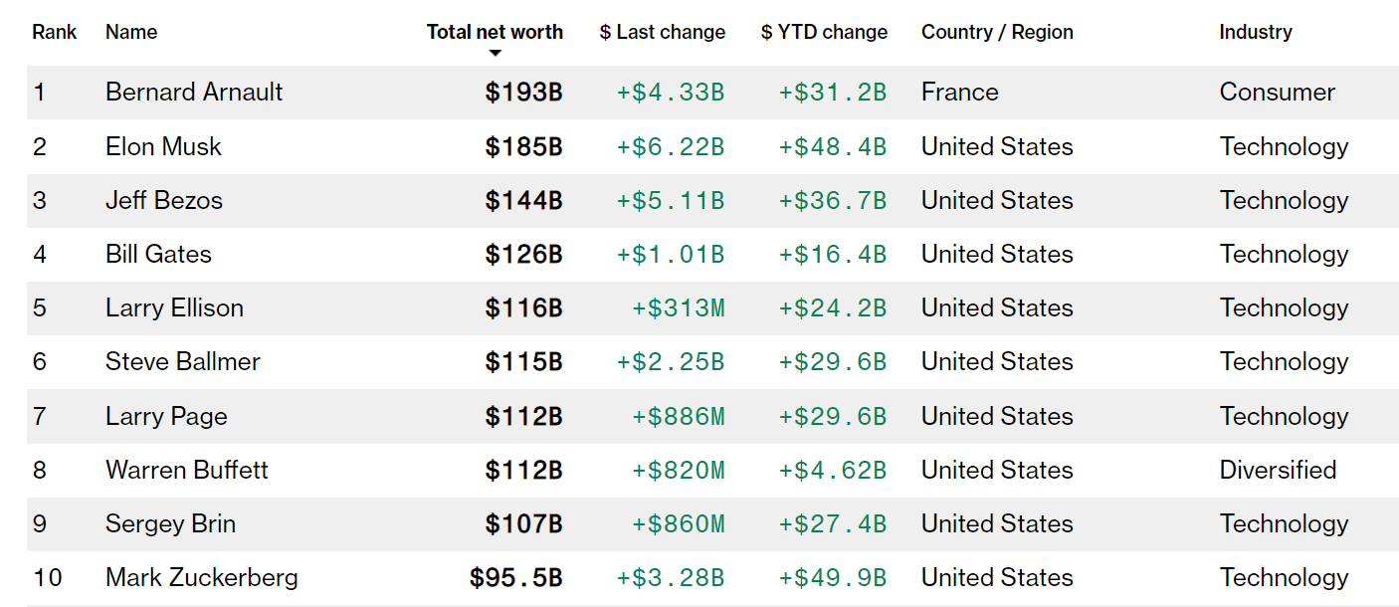Open Elon Musk's profile link
The image size is (1399, 607).
[x=163, y=147]
